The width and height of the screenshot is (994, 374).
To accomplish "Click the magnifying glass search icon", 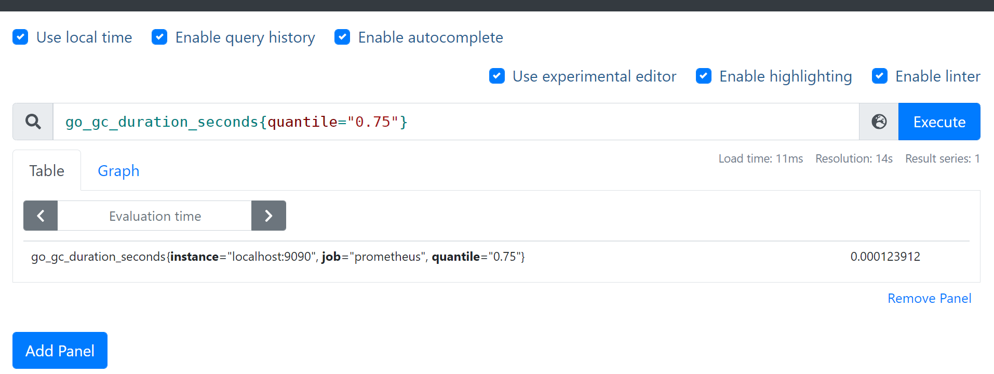I will click(x=33, y=122).
